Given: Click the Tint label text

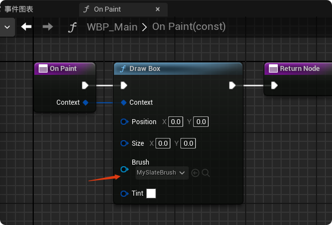Looking at the screenshot, I should coord(137,193).
